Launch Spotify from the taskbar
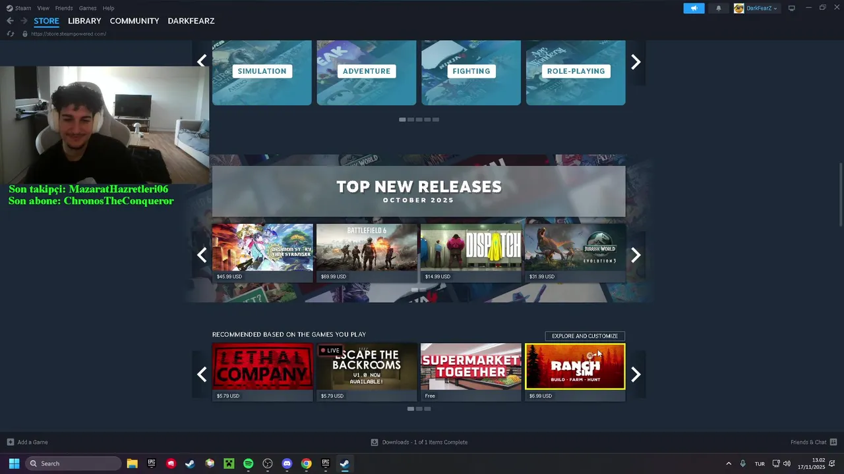 click(248, 463)
